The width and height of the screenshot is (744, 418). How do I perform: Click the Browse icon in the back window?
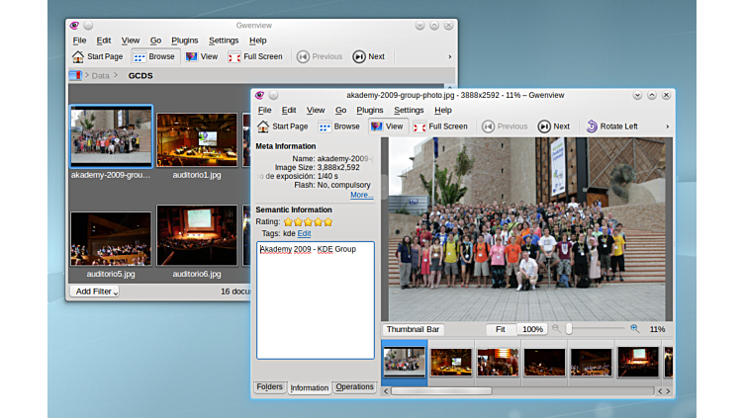coord(139,57)
